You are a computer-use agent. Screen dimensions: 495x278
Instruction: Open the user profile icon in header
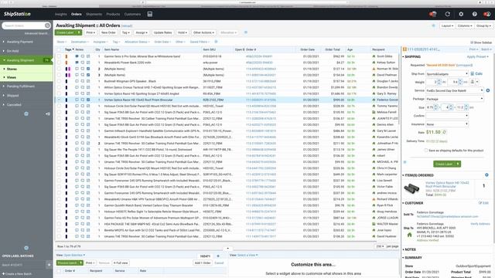pos(487,14)
